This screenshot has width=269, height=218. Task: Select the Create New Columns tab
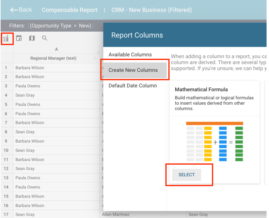point(133,70)
